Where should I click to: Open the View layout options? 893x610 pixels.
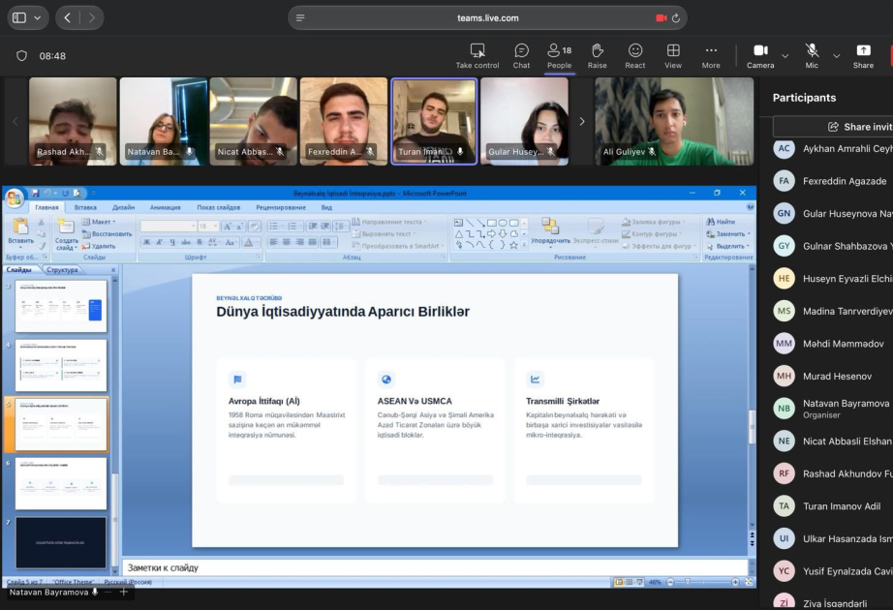(673, 56)
